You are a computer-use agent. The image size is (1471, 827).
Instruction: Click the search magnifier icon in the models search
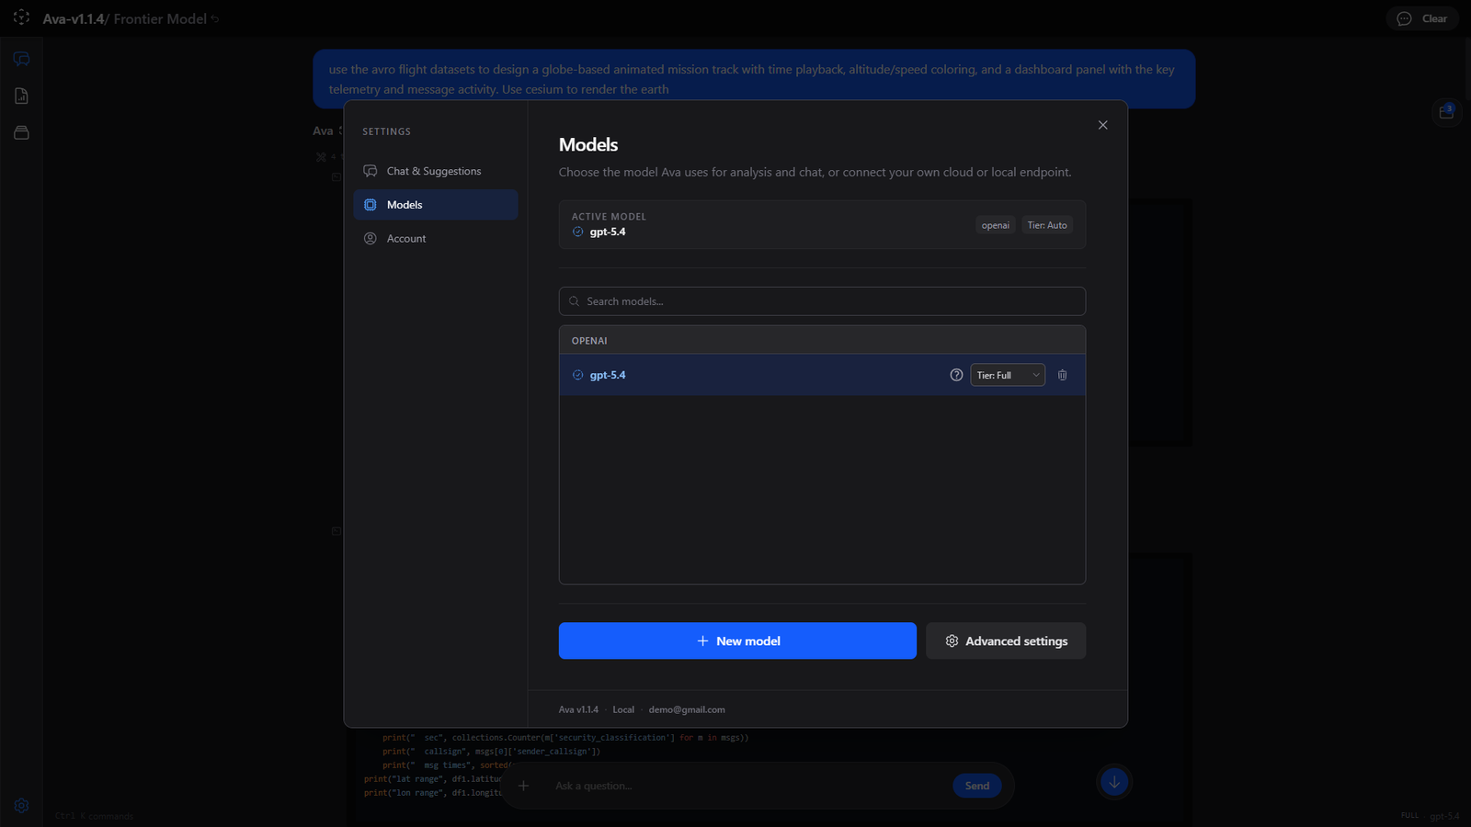click(575, 301)
